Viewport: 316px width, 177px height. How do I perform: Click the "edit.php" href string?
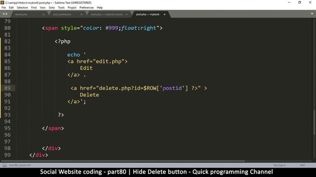pos(109,61)
